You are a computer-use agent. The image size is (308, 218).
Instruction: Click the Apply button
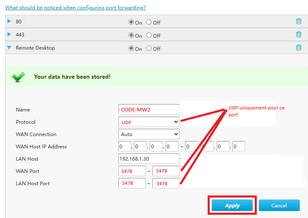[232, 205]
